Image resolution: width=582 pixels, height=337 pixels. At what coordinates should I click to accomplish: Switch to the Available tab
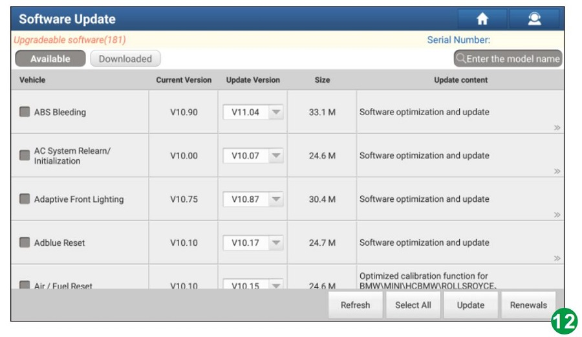coord(50,59)
